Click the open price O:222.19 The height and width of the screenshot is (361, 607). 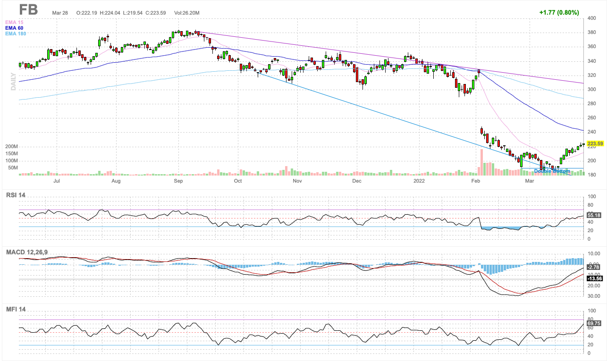(x=87, y=13)
